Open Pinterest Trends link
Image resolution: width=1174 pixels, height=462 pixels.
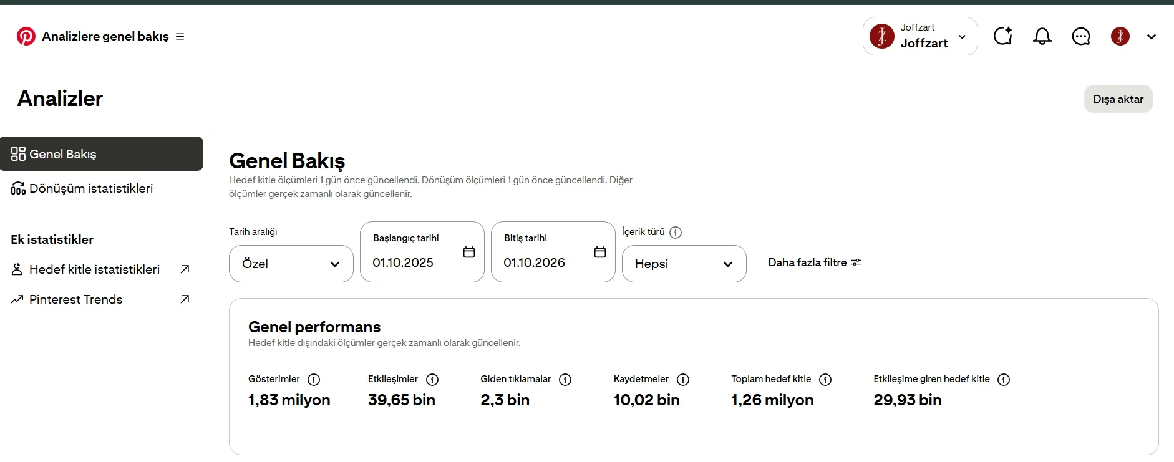pos(75,299)
